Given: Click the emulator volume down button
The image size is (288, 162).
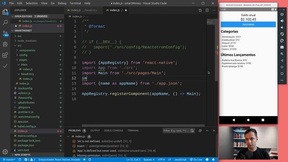Looking at the screenshot, I should (x=282, y=27).
